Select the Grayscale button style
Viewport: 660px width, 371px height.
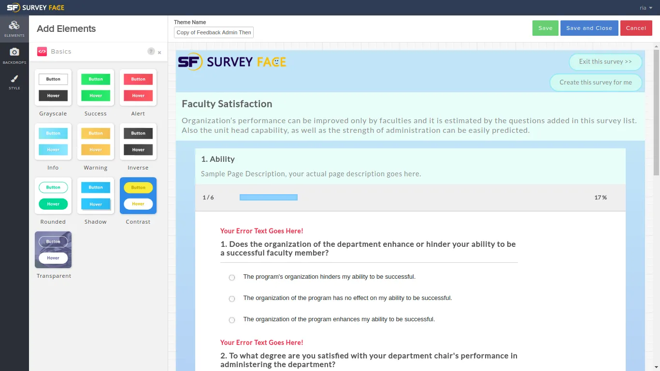53,87
